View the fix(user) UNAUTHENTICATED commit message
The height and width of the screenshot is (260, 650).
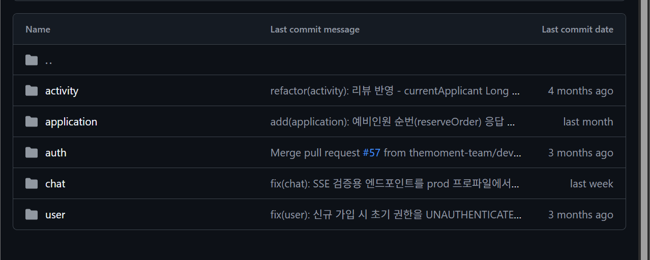[396, 215]
